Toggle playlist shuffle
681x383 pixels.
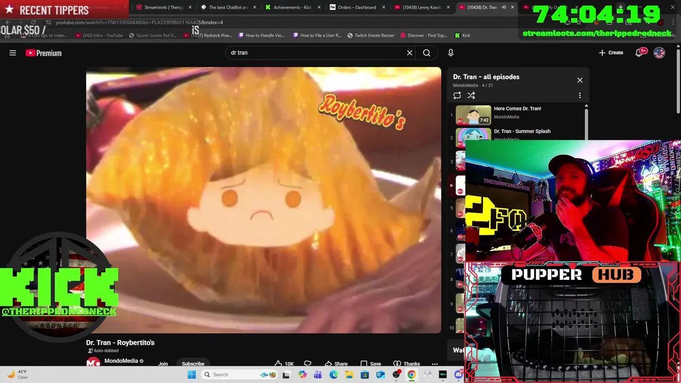pos(471,96)
